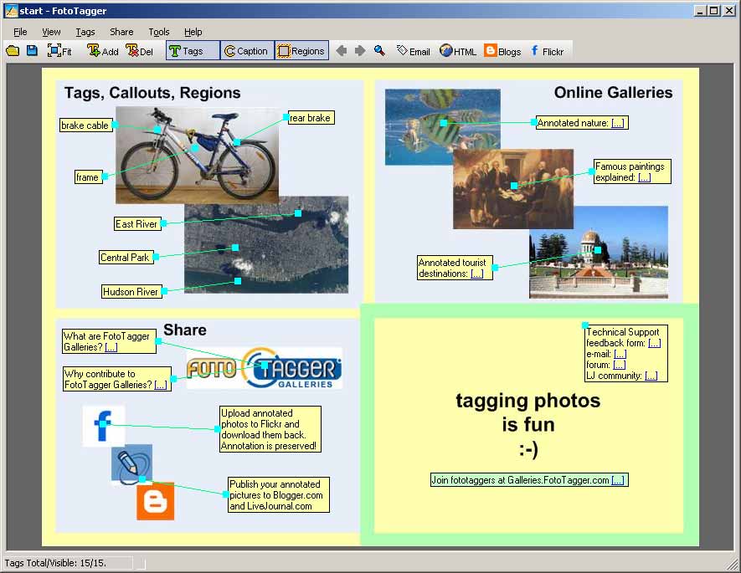Maximize the FotoTagger window

point(714,10)
